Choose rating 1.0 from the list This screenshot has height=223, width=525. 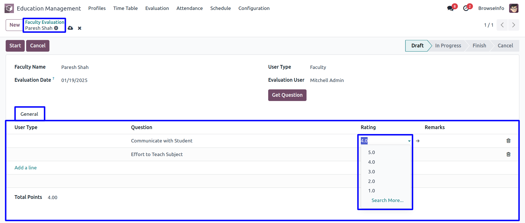(x=386, y=191)
